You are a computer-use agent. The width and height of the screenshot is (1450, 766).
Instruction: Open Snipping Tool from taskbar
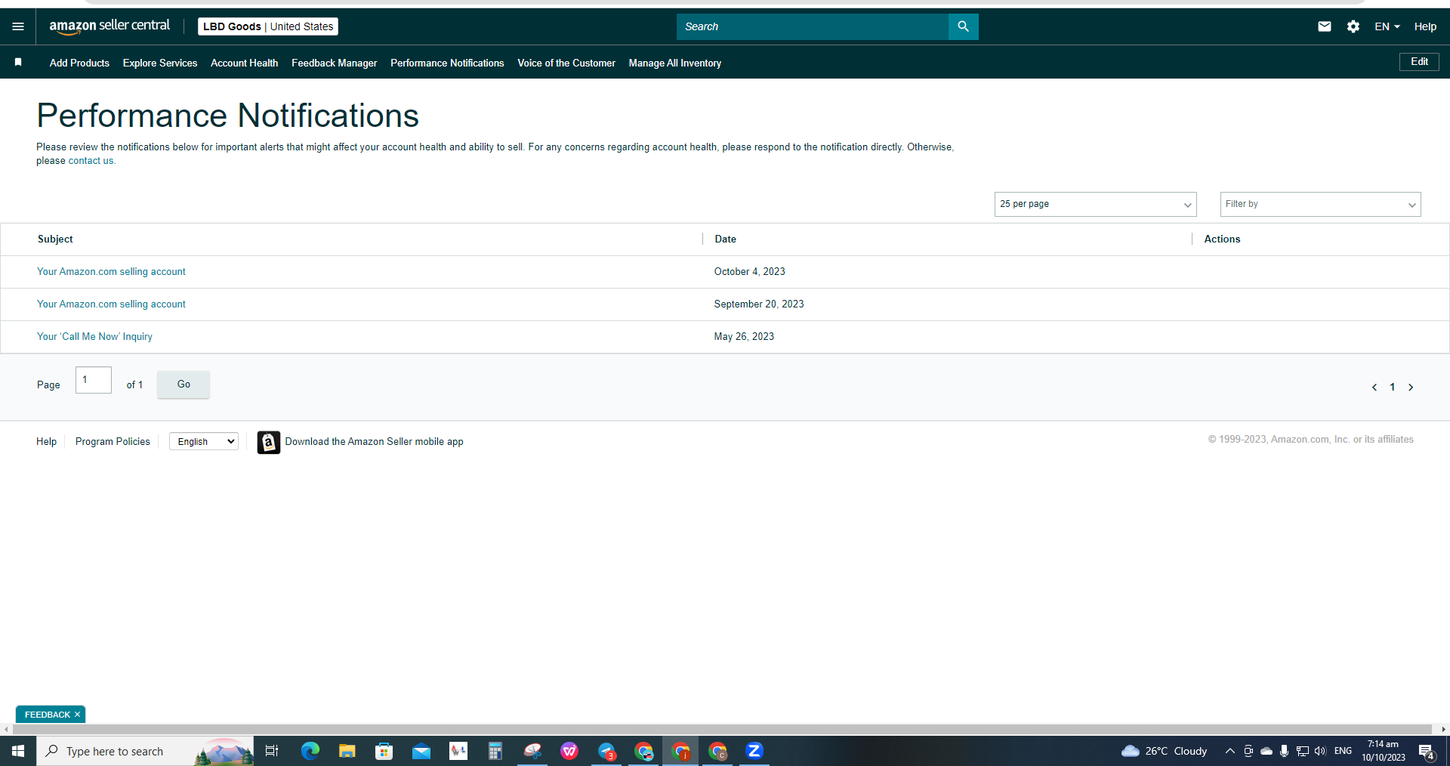tap(532, 751)
